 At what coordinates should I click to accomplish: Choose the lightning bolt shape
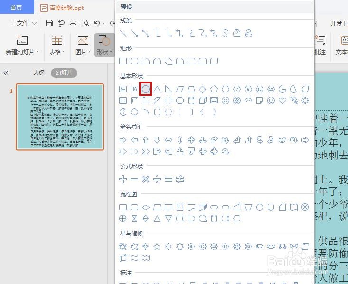pyautogui.click(x=294, y=101)
